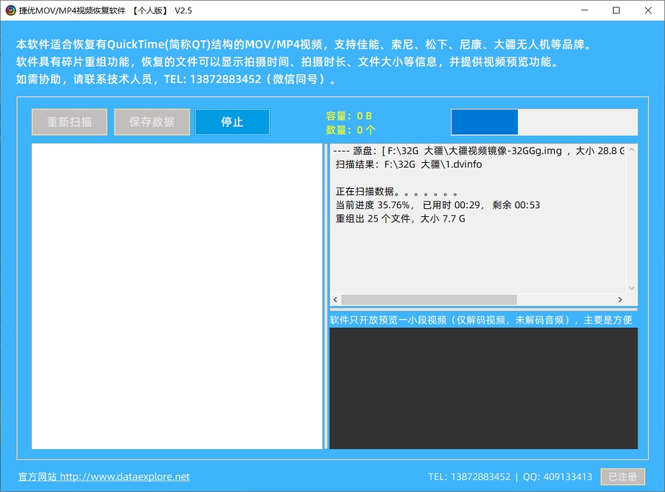
Task: Minimize the application window
Action: [584, 10]
